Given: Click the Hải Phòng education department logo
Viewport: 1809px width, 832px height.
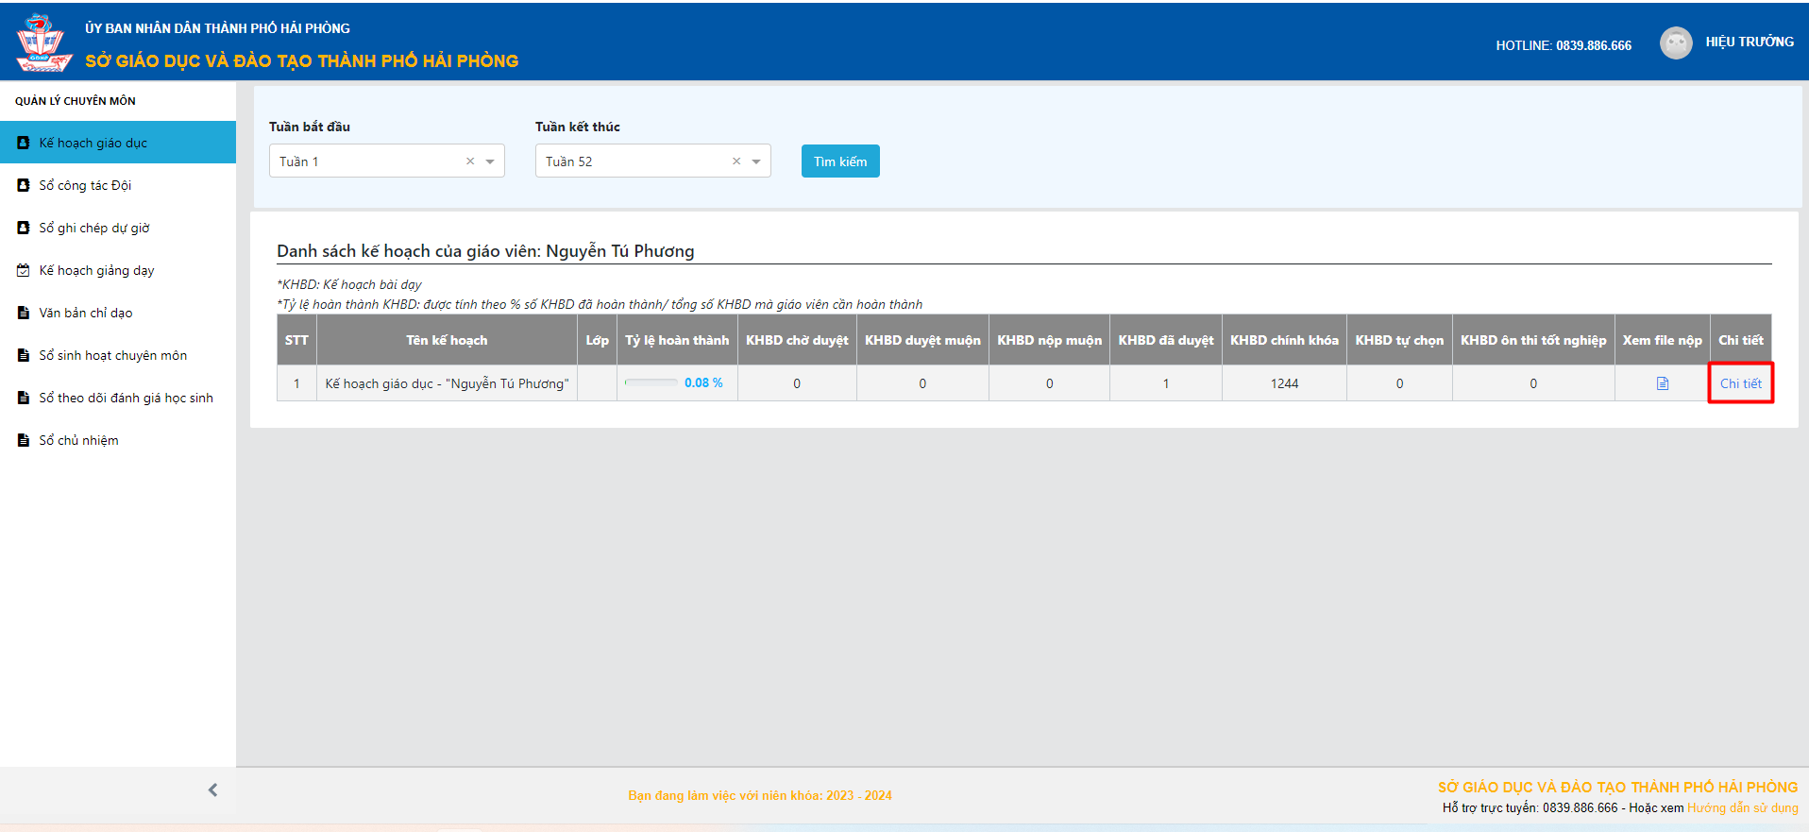Looking at the screenshot, I should pyautogui.click(x=43, y=42).
